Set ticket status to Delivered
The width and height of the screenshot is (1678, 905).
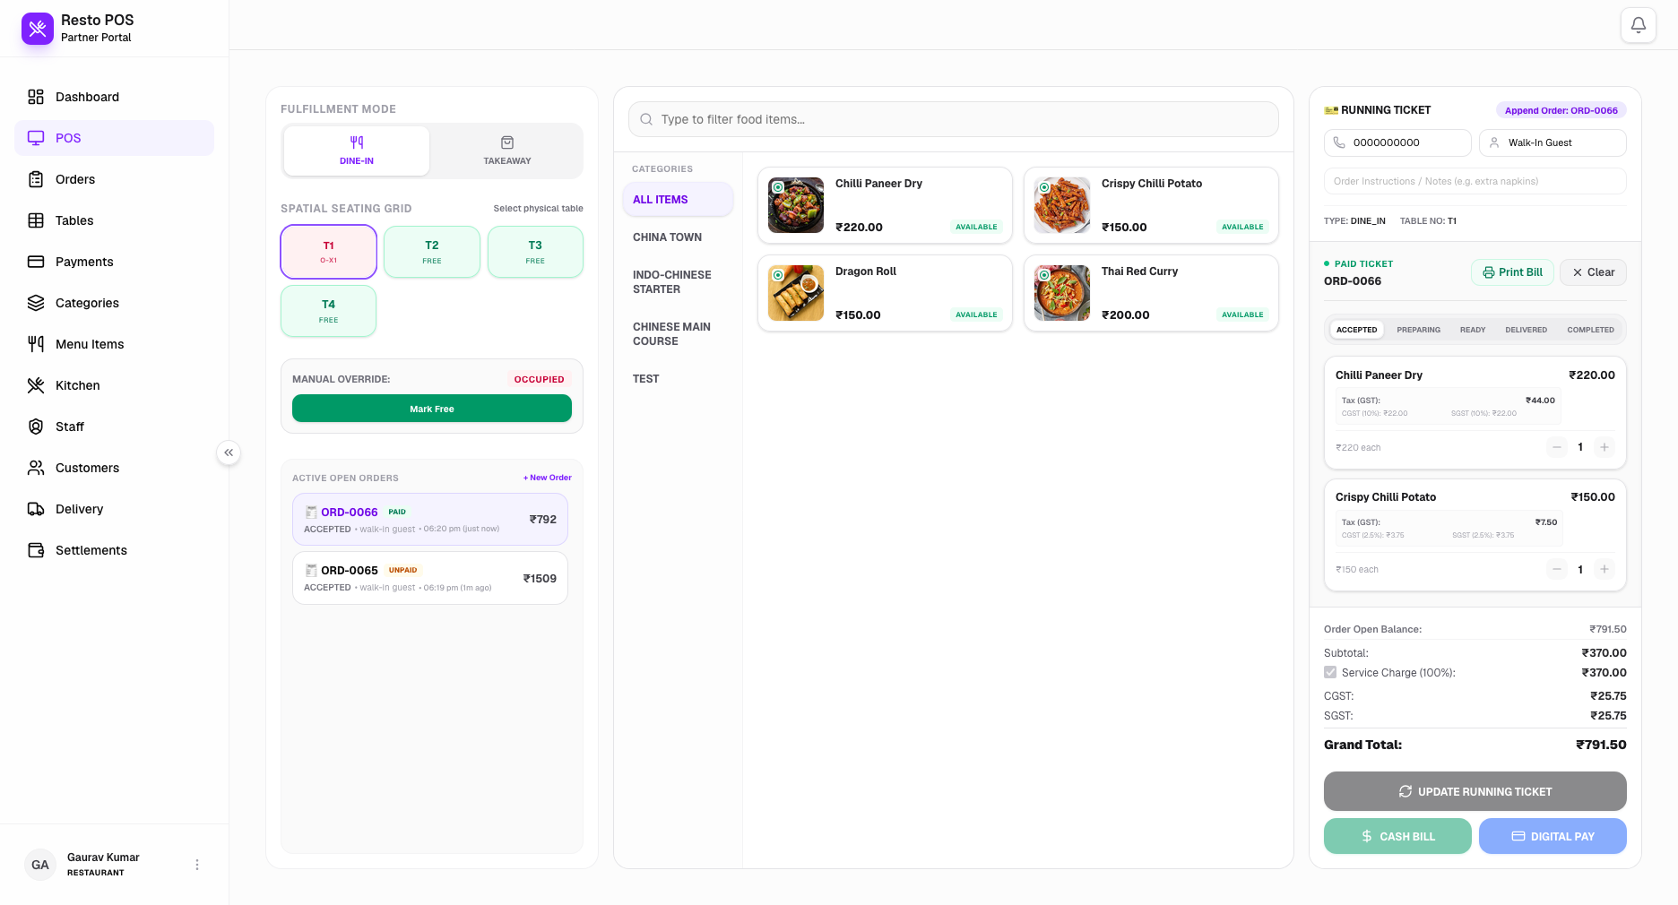click(x=1526, y=330)
